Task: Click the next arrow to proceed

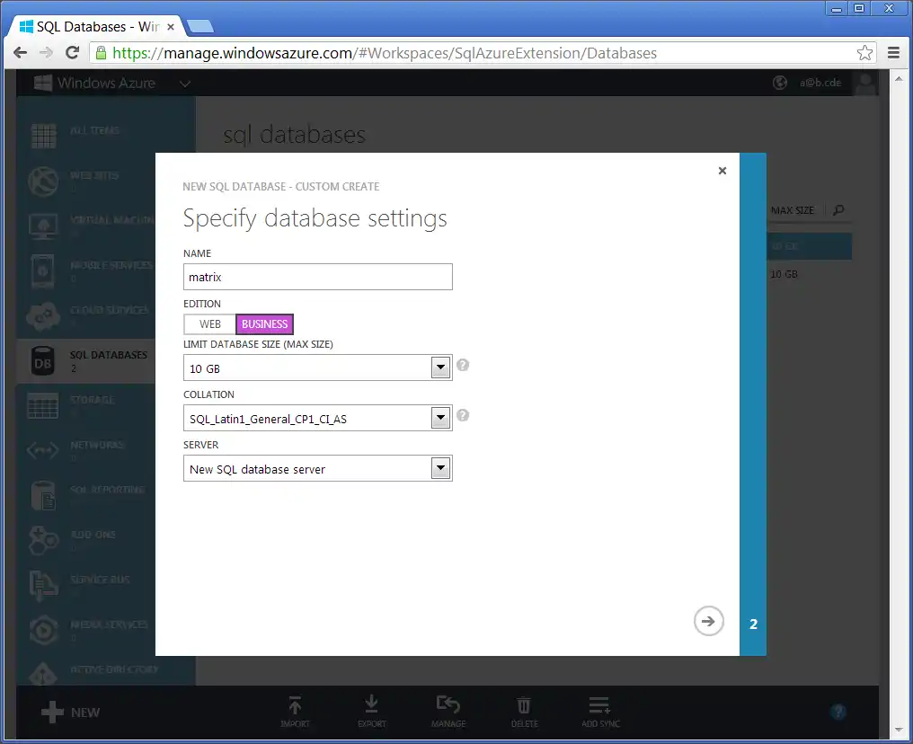Action: (x=708, y=621)
